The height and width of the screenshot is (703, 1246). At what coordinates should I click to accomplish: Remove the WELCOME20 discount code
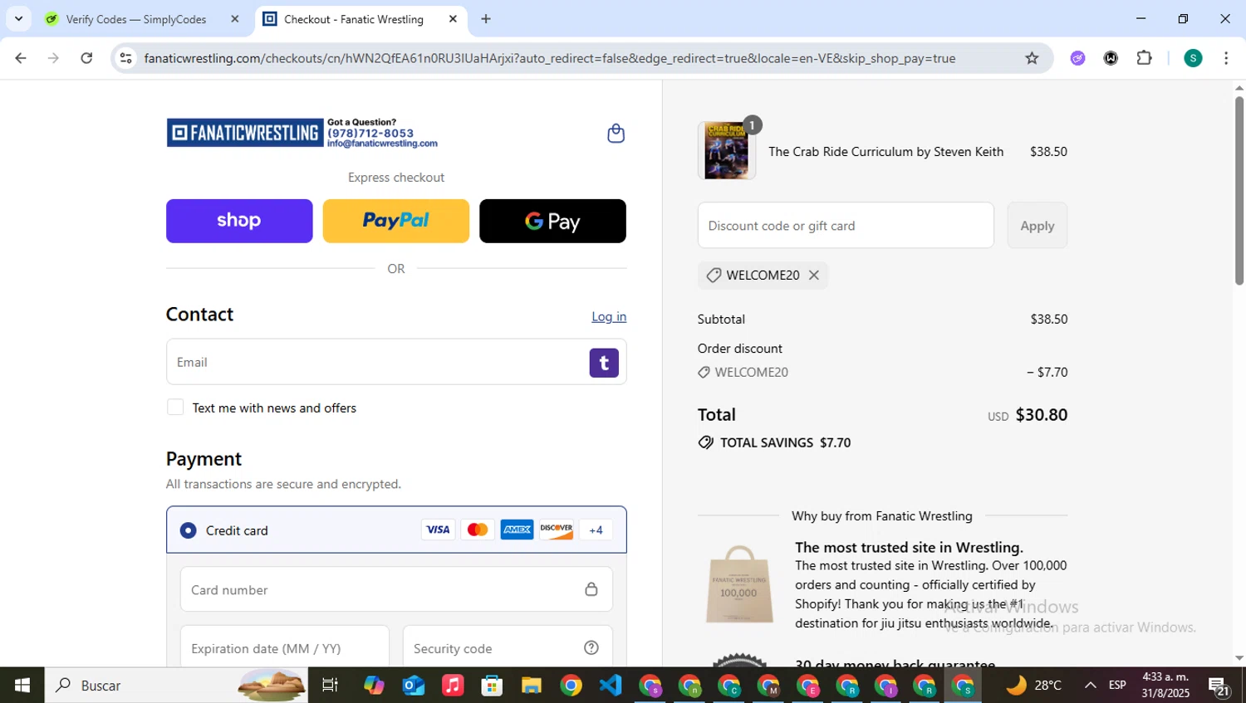[x=814, y=275]
